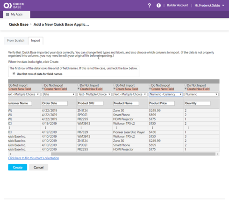The image size is (229, 222).
Task: Click the horizontal scrollbar right arrow
Action: pyautogui.click(x=217, y=154)
